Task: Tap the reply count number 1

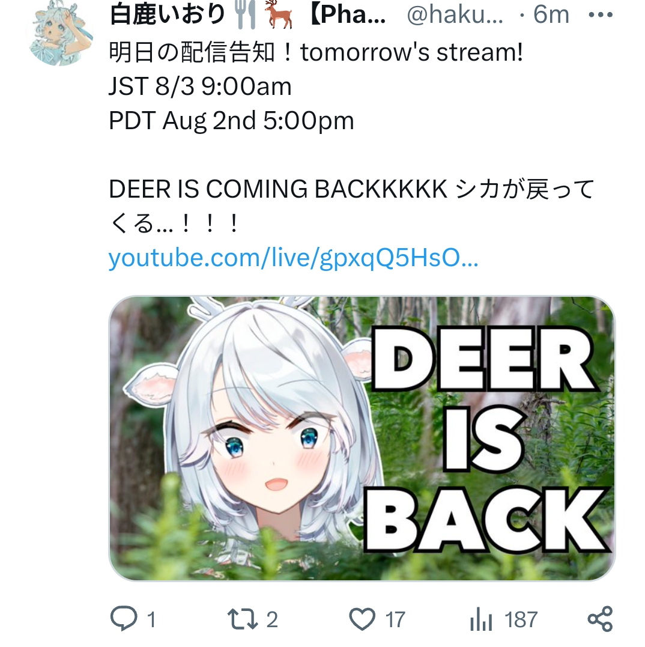Action: (x=151, y=619)
